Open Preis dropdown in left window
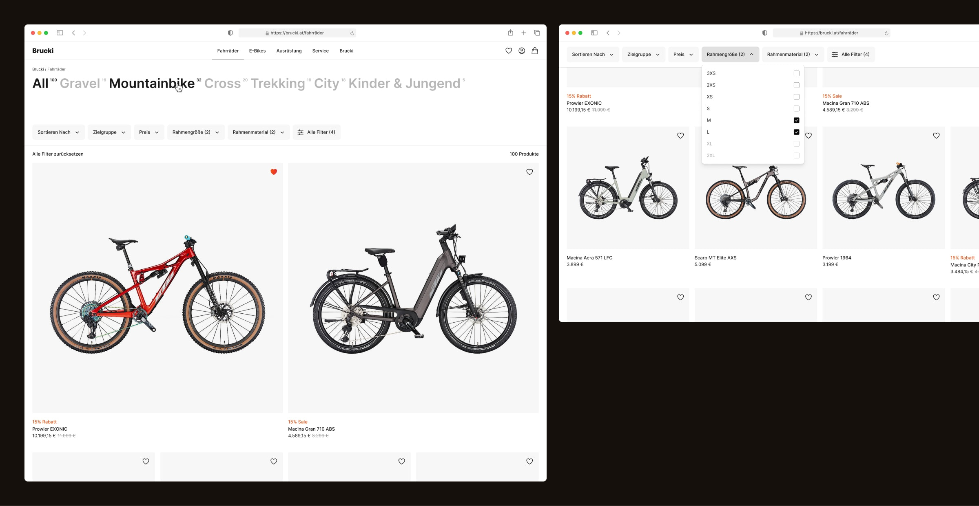The width and height of the screenshot is (979, 506). pyautogui.click(x=149, y=132)
